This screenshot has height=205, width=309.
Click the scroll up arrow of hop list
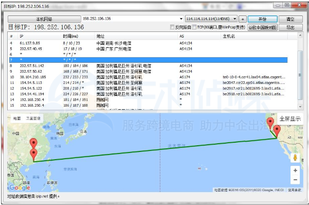point(300,36)
